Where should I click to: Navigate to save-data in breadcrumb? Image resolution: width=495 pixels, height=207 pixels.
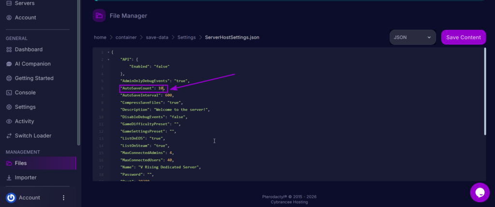pos(157,38)
